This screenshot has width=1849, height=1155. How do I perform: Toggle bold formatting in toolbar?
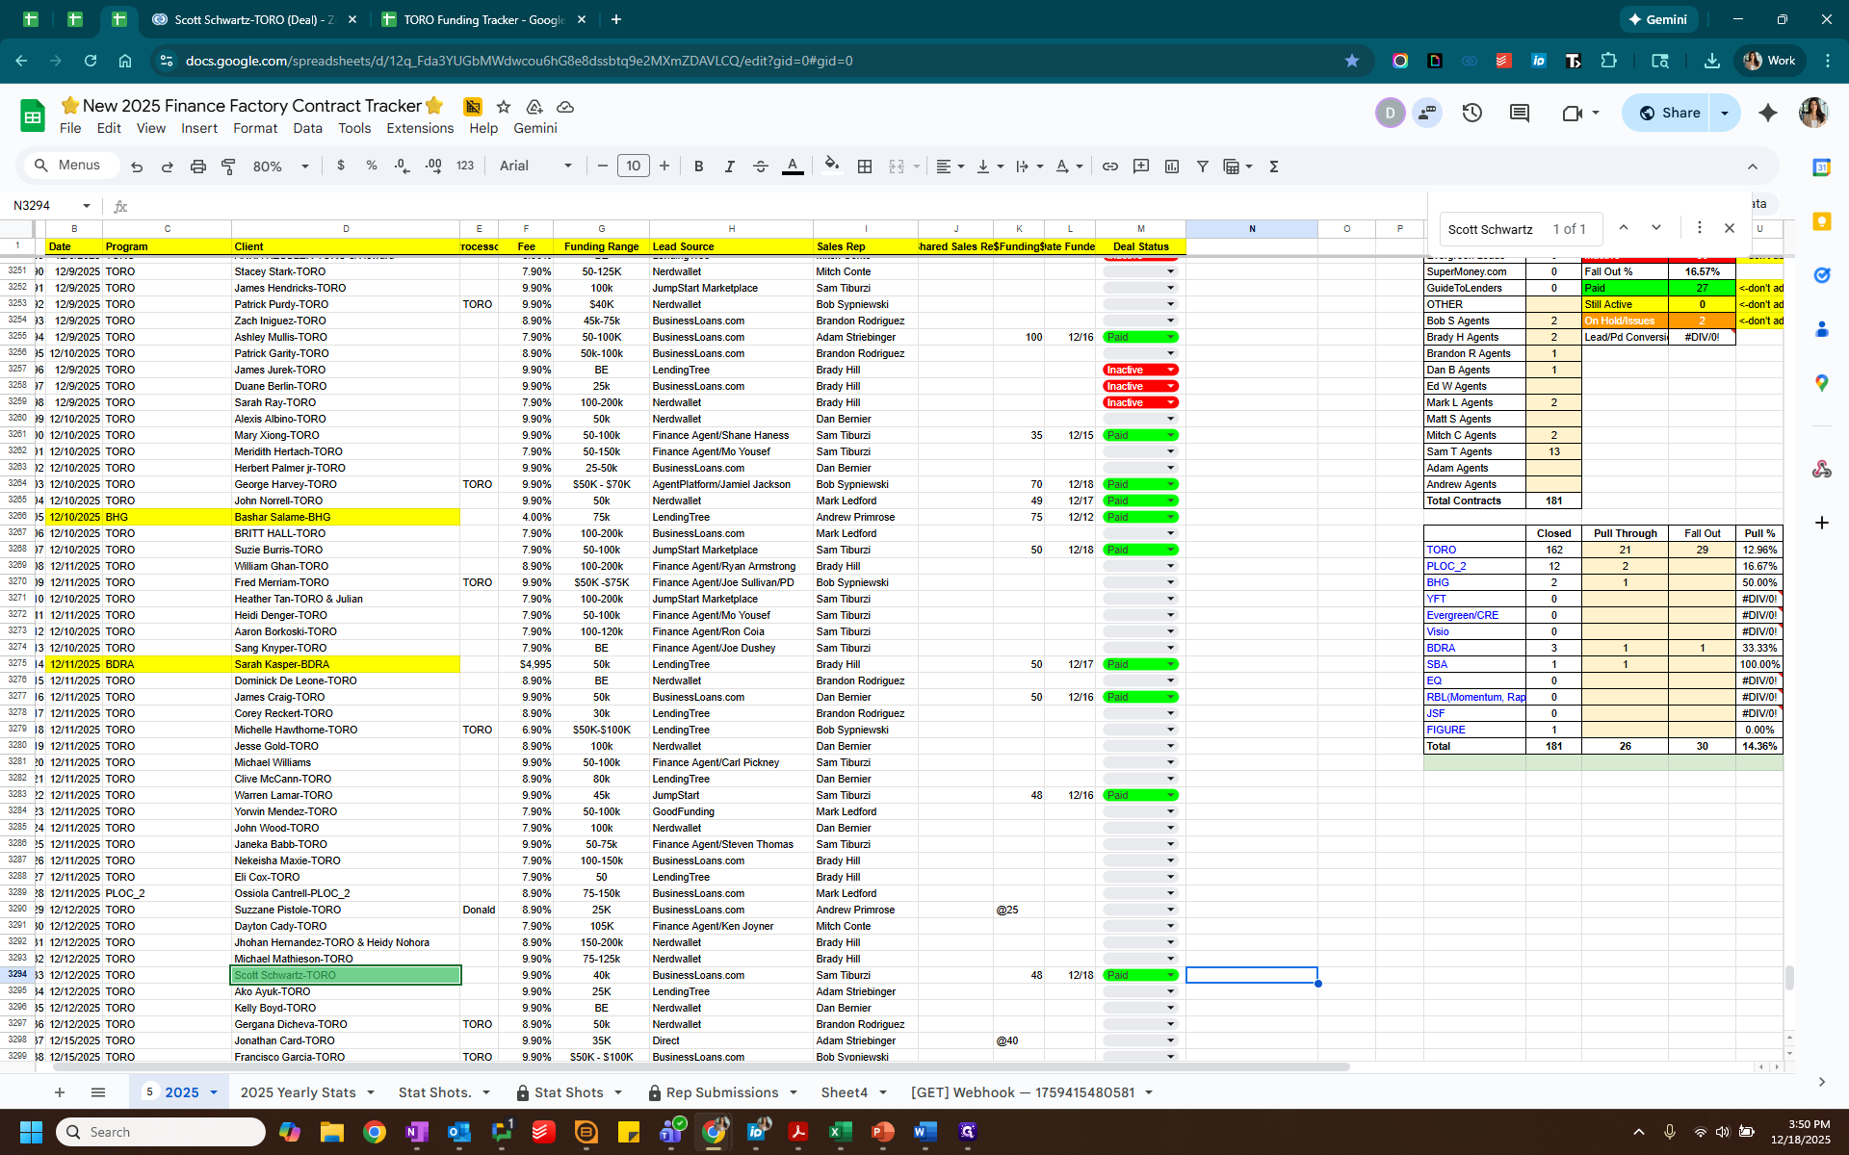tap(698, 167)
